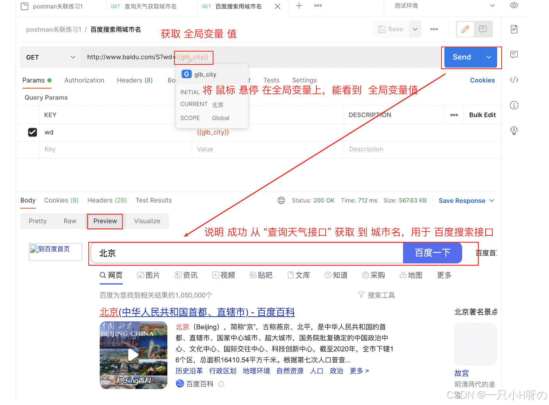Click Bulk Edit for query params
Image resolution: width=549 pixels, height=405 pixels.
pos(482,115)
